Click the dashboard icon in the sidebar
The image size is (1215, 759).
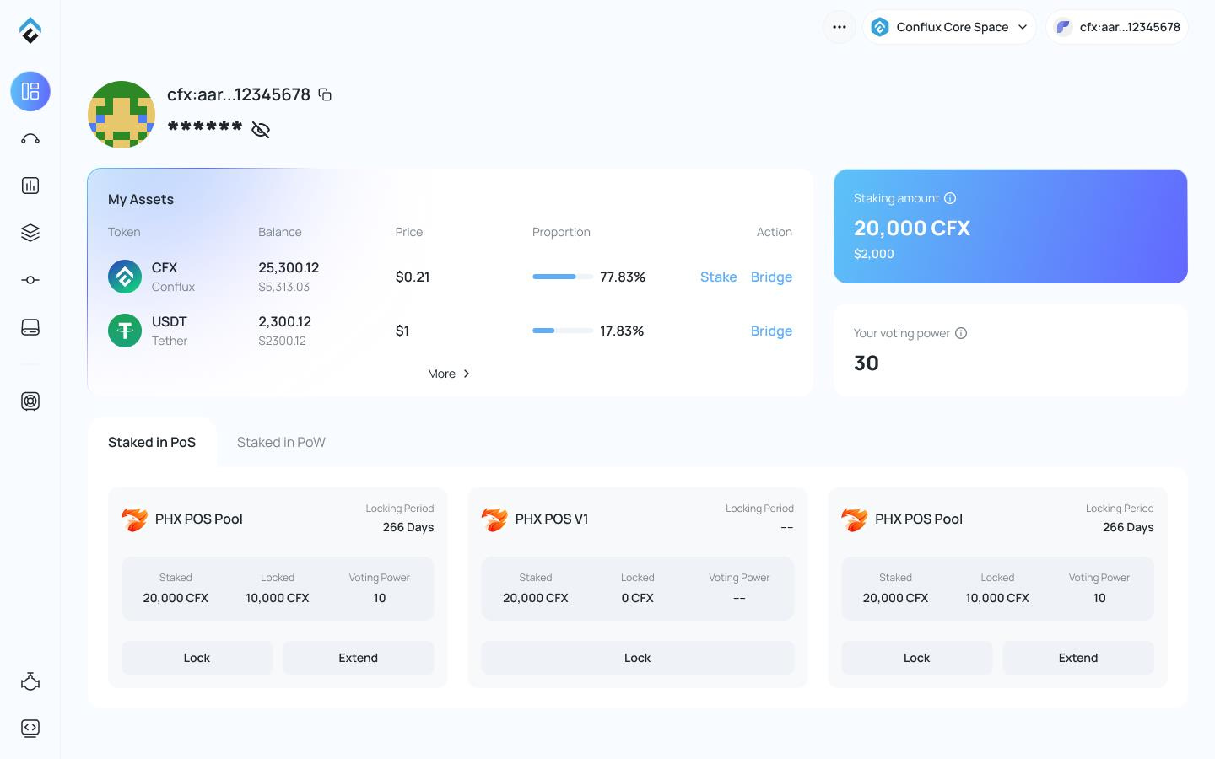(x=30, y=91)
